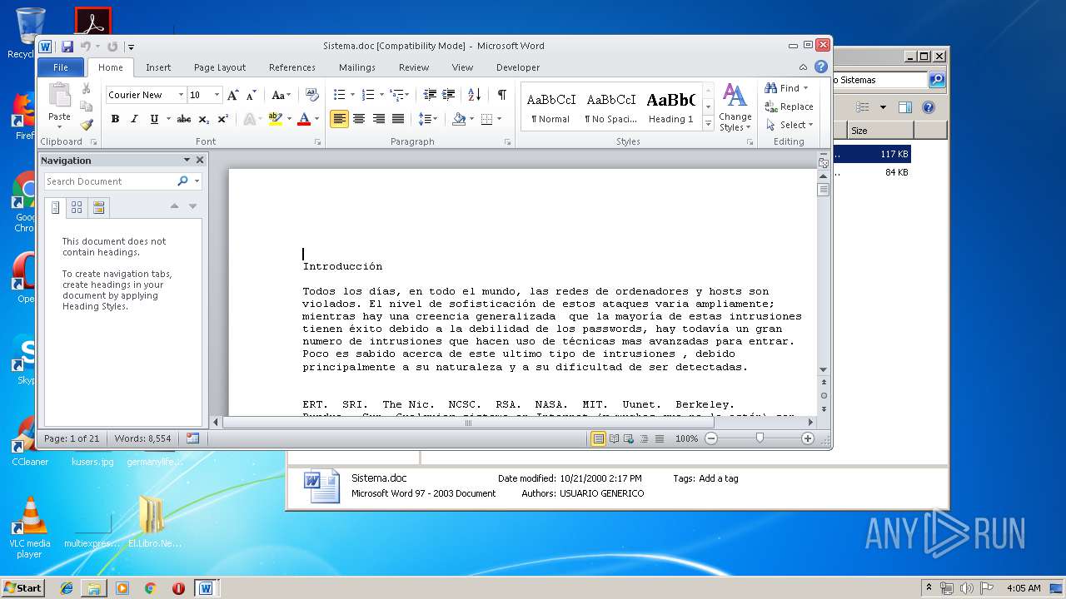Expand the Styles gallery More arrow
The image size is (1066, 599).
[709, 123]
